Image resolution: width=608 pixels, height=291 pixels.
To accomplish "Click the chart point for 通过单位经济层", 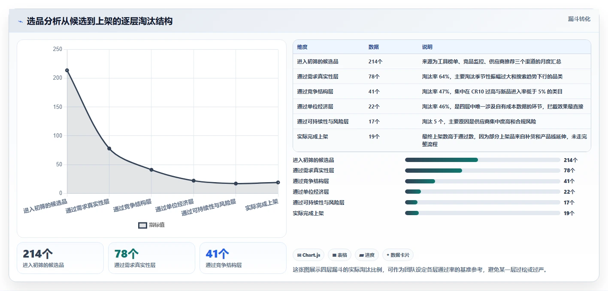I will pos(194,180).
